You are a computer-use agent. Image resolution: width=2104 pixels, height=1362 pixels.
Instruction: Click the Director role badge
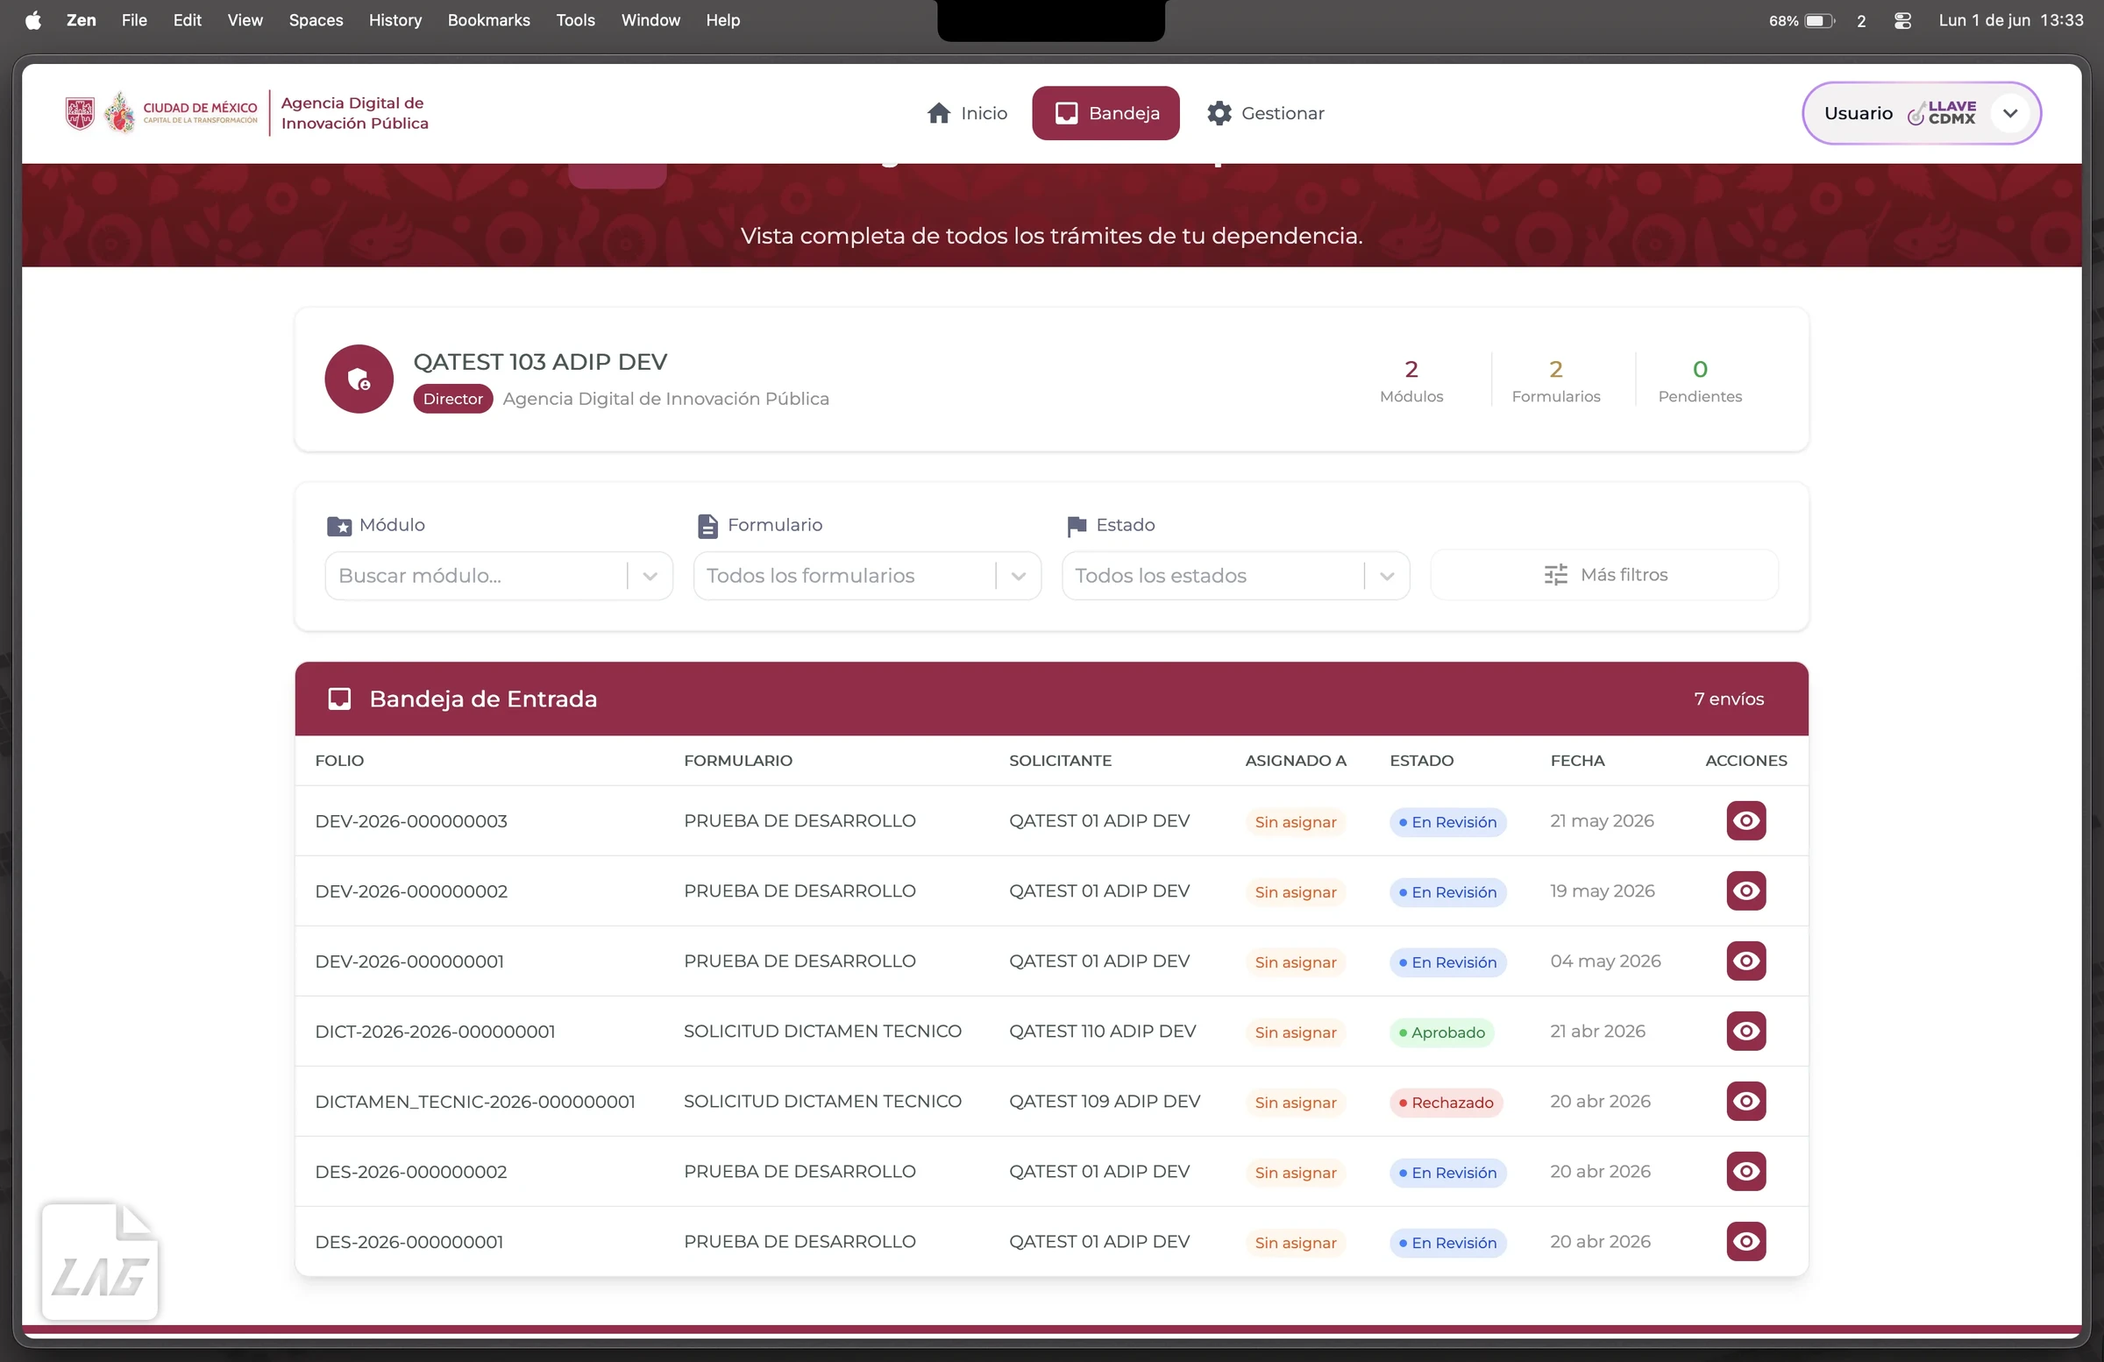coord(452,399)
